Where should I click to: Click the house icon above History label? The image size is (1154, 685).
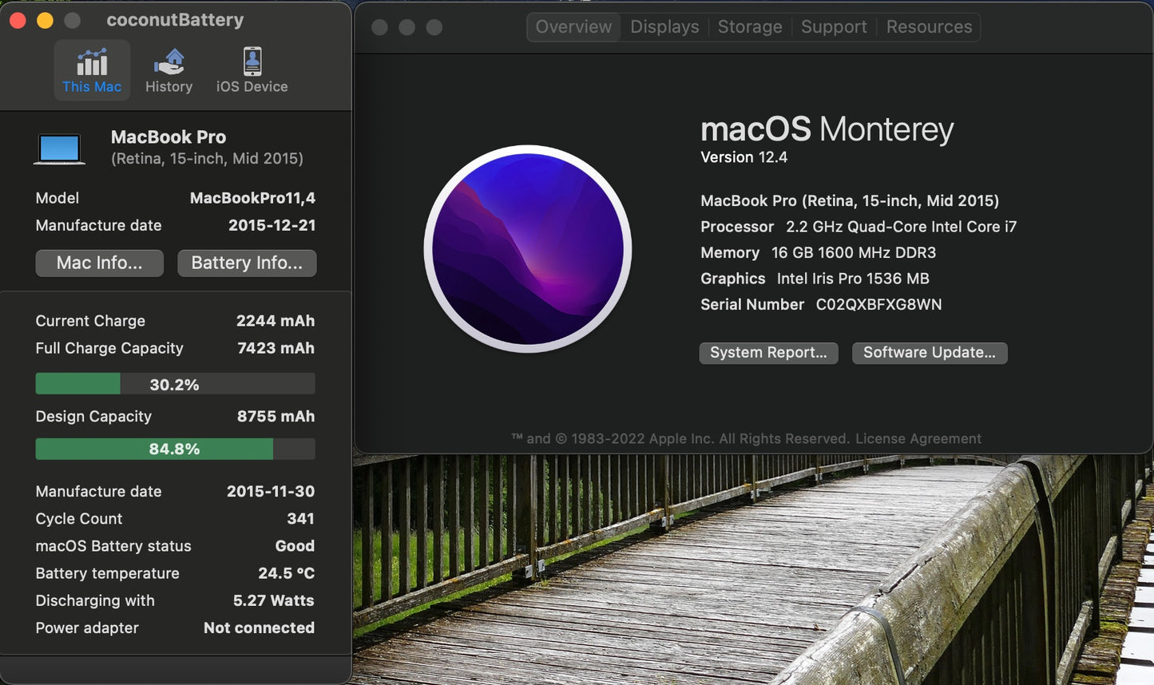(169, 61)
